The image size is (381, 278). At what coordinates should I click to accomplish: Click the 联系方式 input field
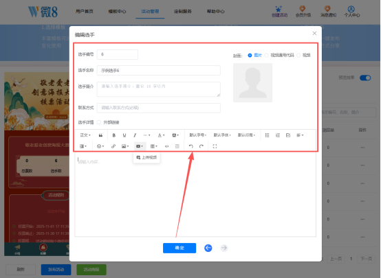click(159, 108)
